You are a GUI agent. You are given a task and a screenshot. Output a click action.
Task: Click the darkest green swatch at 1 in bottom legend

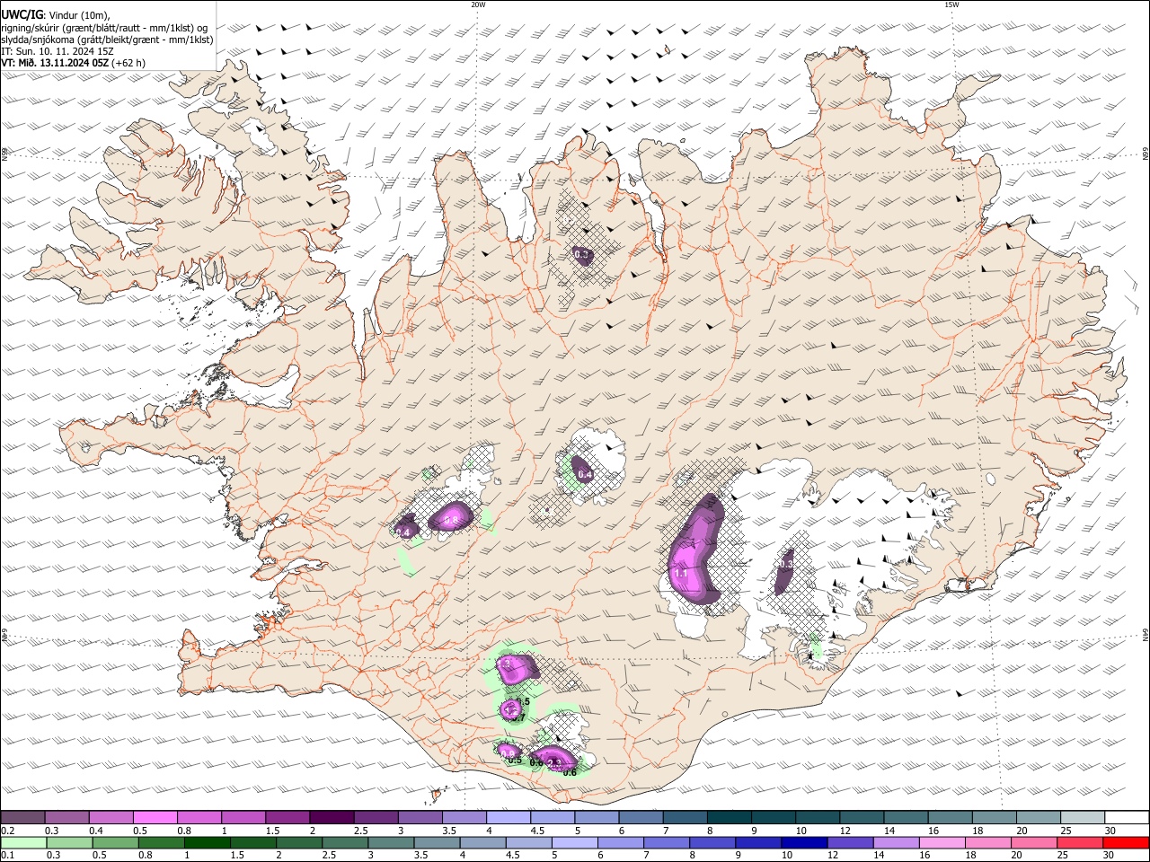(x=208, y=843)
